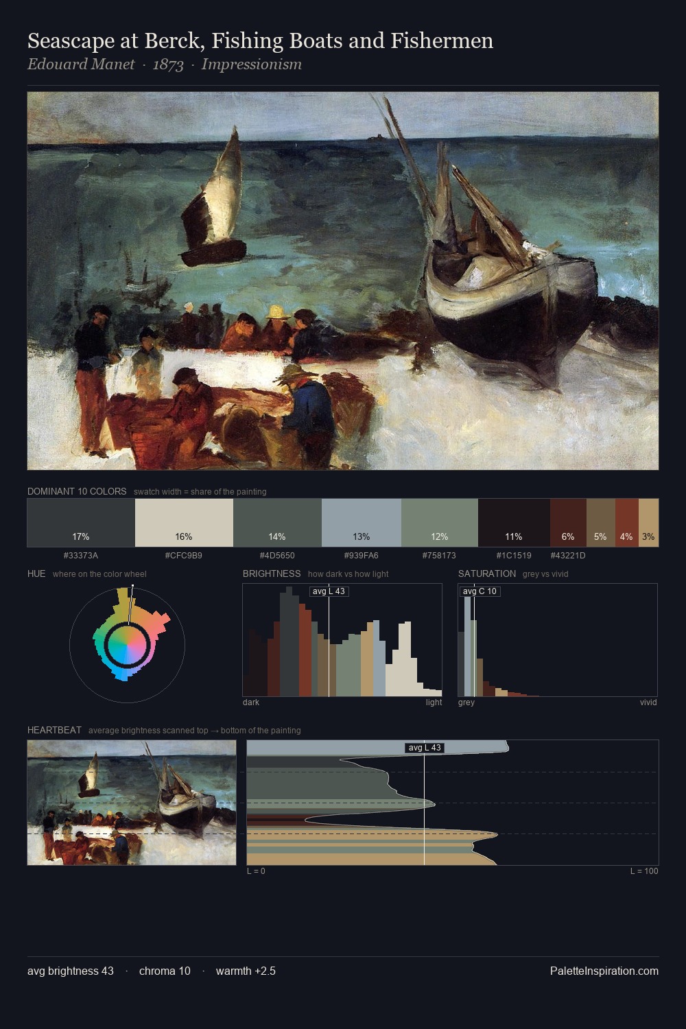Viewport: 686px width, 1029px height.
Task: Click hex code #43221D
Action: click(x=568, y=556)
